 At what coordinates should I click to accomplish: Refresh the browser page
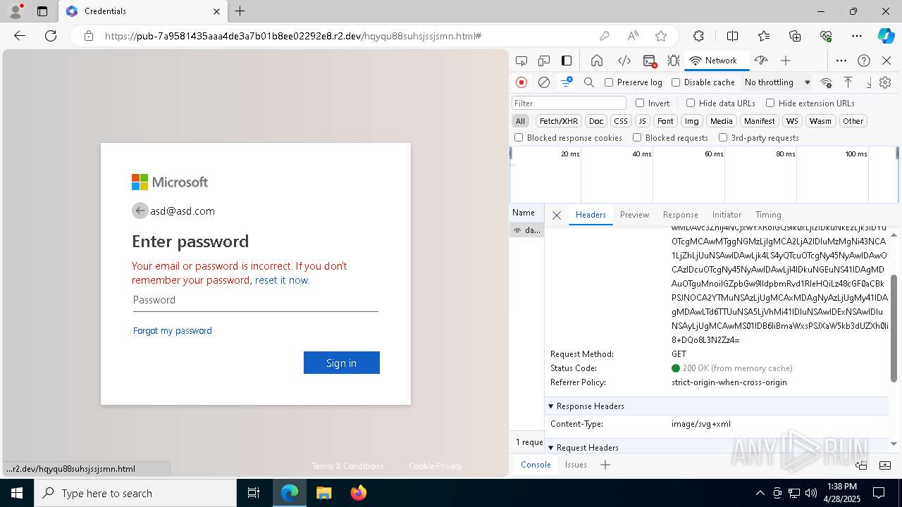point(51,36)
